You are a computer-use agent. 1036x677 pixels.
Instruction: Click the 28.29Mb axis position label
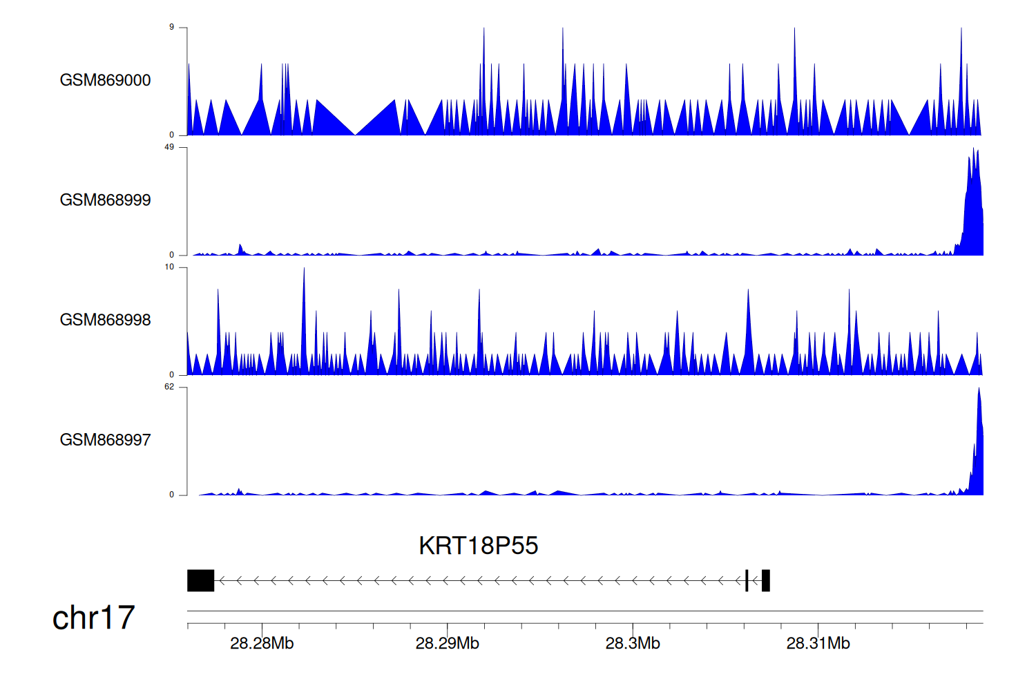(447, 644)
